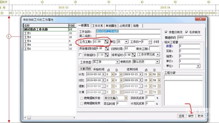Click node 1 circle on the timeline
Screen dimensions: 219x123
(x=9, y=36)
